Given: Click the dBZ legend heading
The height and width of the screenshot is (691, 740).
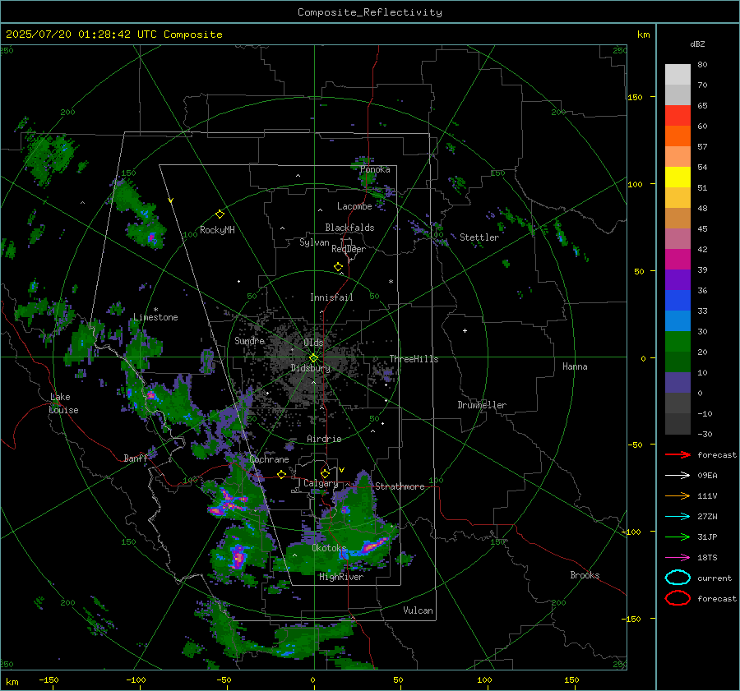Looking at the screenshot, I should [697, 44].
